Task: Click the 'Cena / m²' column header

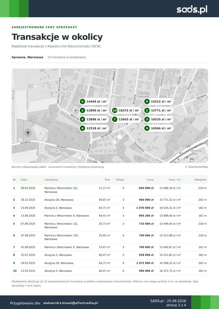Action: (175, 180)
